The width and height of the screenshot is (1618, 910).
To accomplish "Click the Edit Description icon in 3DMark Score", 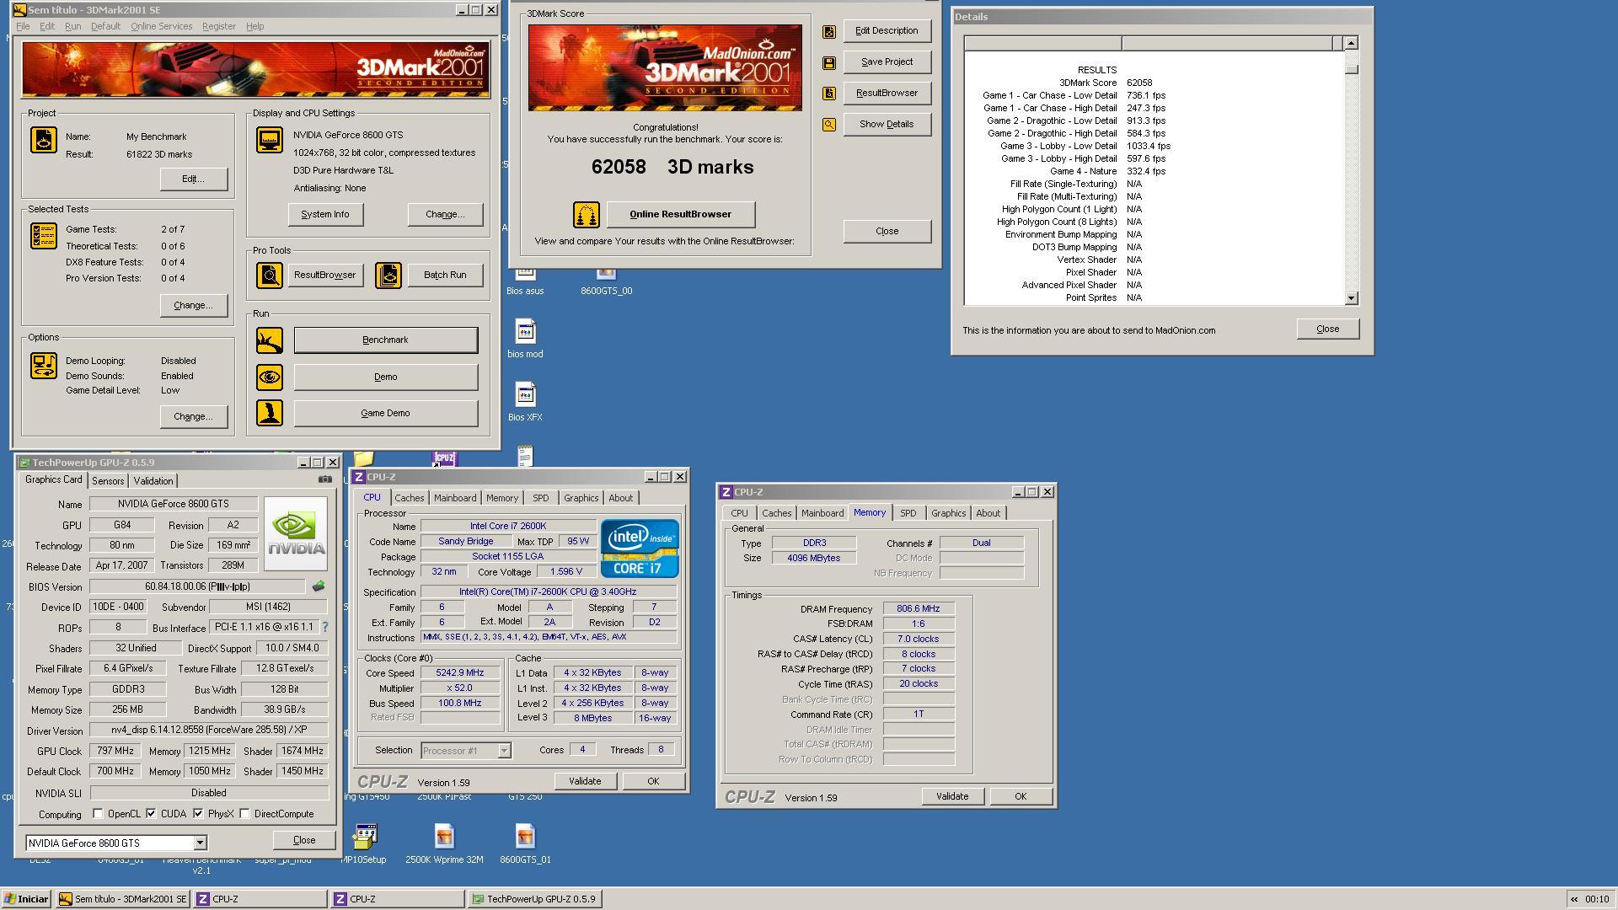I will [829, 32].
